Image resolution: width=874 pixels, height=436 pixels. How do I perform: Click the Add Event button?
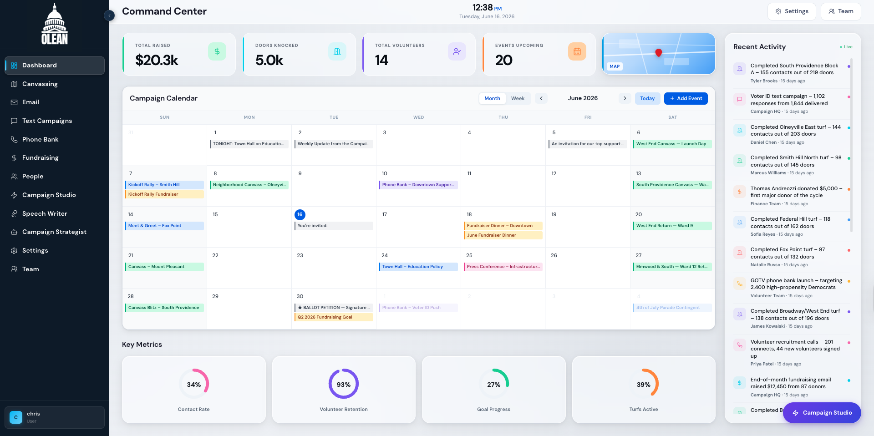coord(686,98)
